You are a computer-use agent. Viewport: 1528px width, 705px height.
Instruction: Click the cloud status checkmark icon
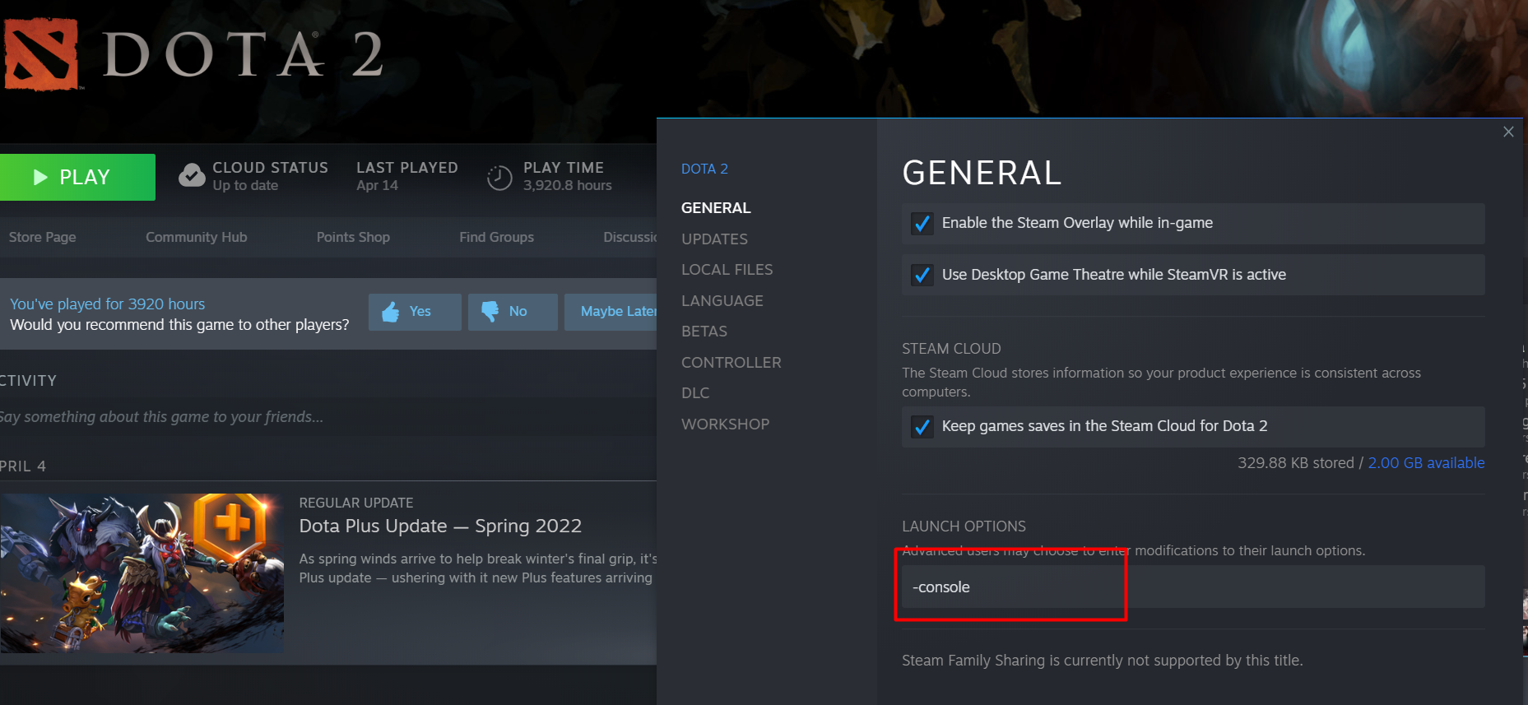pyautogui.click(x=192, y=175)
